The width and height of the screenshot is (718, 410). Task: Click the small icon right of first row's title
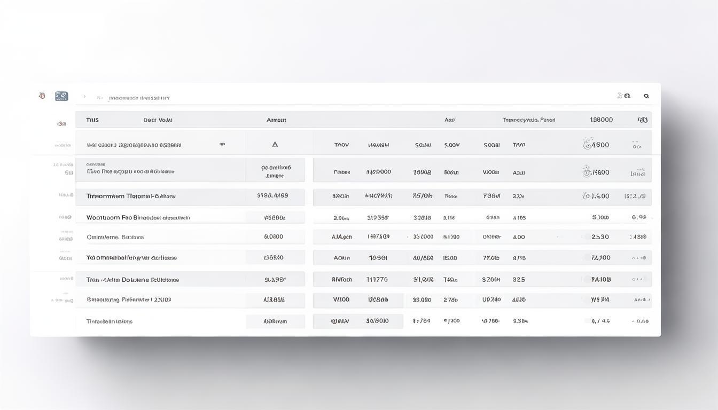point(222,144)
